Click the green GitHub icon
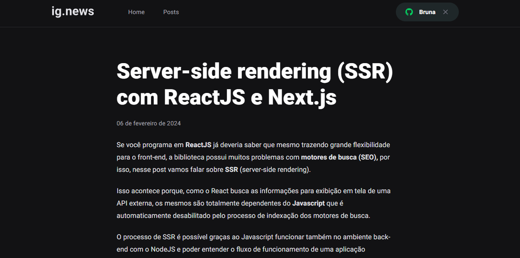 point(409,12)
